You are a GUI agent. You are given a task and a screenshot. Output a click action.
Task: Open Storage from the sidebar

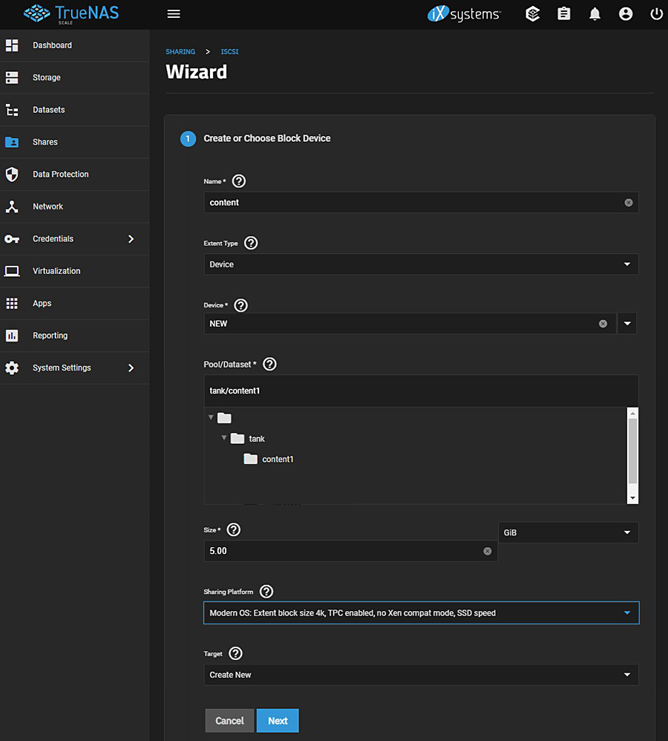[x=46, y=77]
